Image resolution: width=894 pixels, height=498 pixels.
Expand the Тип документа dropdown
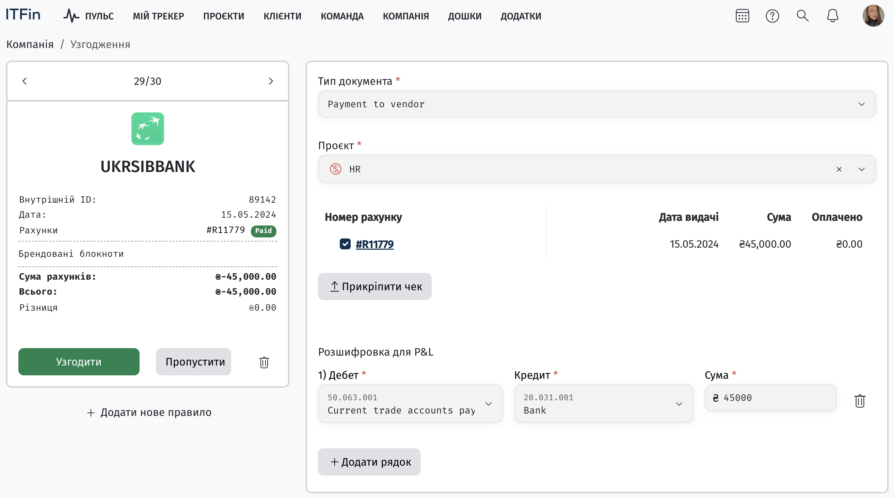(597, 104)
